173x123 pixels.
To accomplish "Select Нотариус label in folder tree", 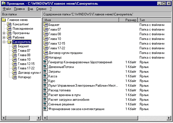I will coord(25,77).
